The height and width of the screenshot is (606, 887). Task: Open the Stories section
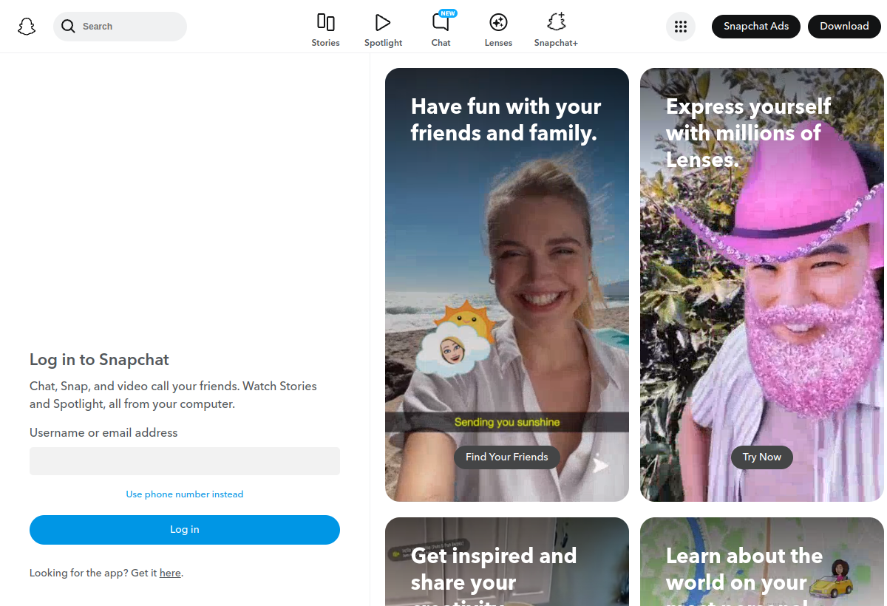(x=325, y=30)
